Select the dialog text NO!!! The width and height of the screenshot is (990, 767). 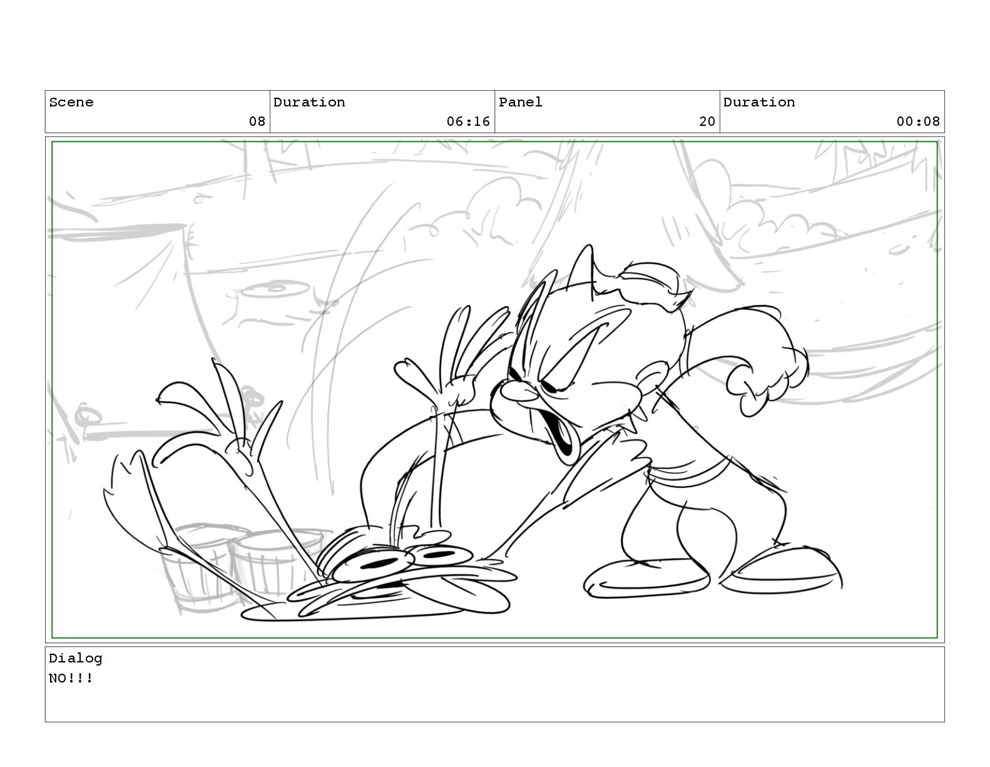coord(71,678)
